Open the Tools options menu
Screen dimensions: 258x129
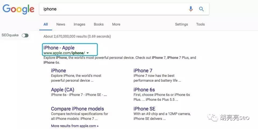[200, 24]
